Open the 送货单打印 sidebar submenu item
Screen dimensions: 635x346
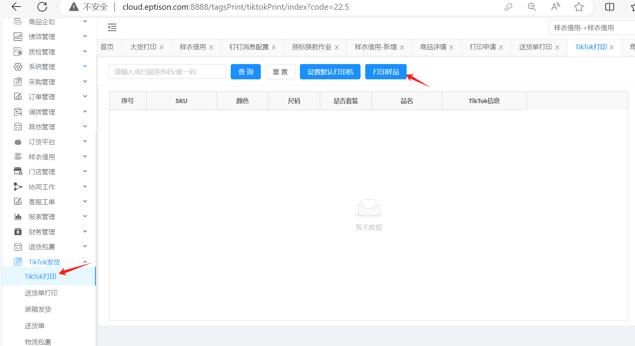(x=41, y=293)
